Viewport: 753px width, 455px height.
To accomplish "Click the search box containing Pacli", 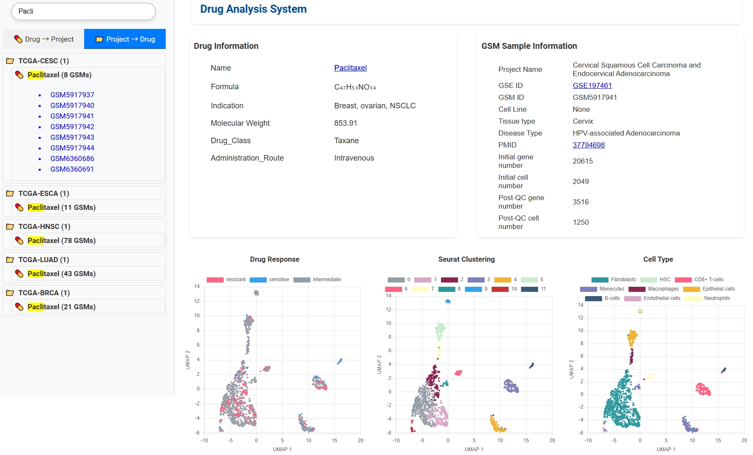I will pos(83,11).
